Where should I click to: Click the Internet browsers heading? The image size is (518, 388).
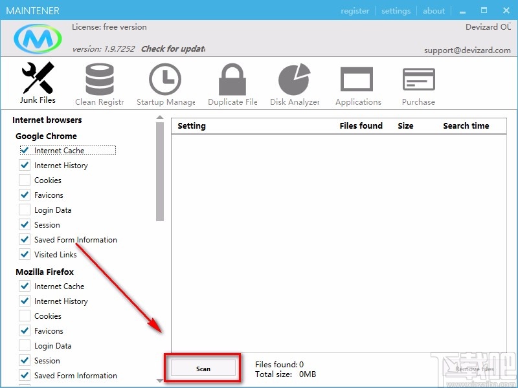click(47, 120)
